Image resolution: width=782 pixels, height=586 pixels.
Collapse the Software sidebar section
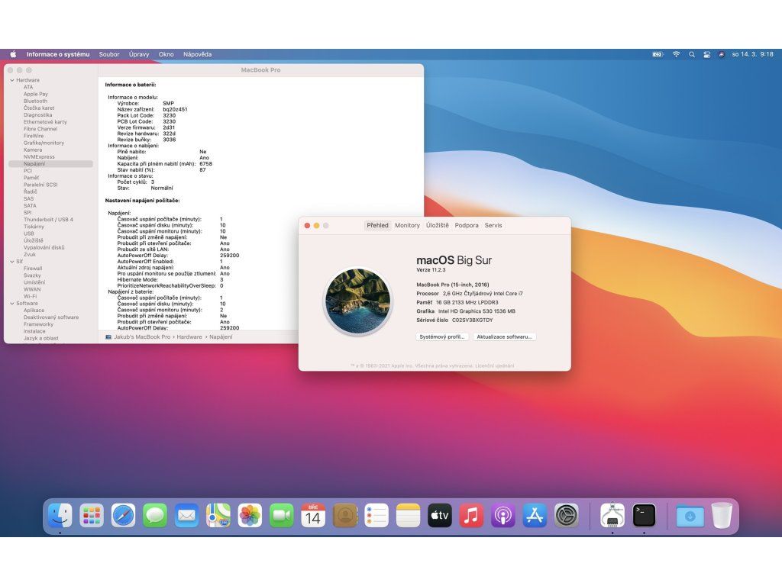[11, 304]
